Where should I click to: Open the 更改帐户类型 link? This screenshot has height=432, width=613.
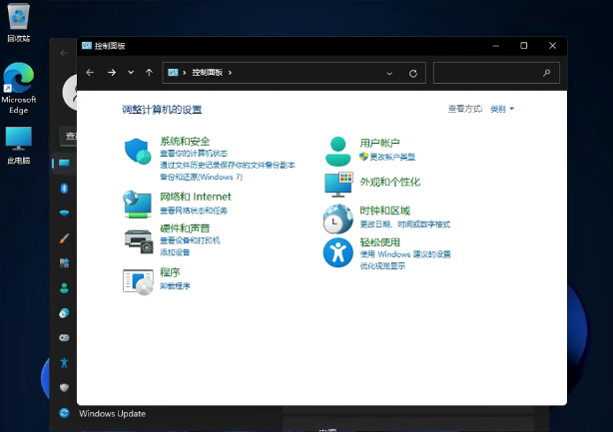pos(391,157)
